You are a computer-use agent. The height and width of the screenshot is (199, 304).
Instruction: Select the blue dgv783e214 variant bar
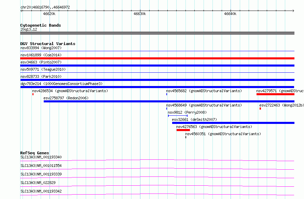click(157, 87)
